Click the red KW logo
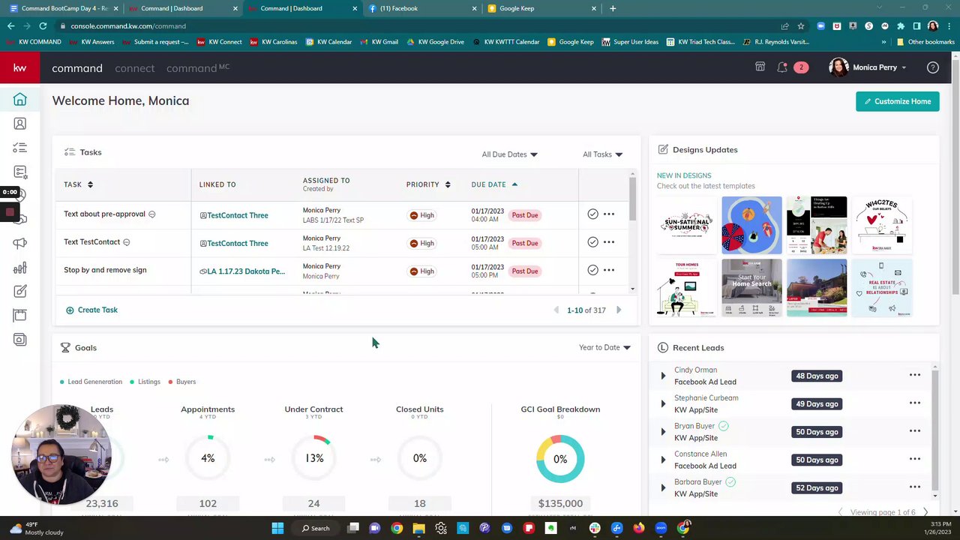The image size is (960, 540). (x=20, y=67)
